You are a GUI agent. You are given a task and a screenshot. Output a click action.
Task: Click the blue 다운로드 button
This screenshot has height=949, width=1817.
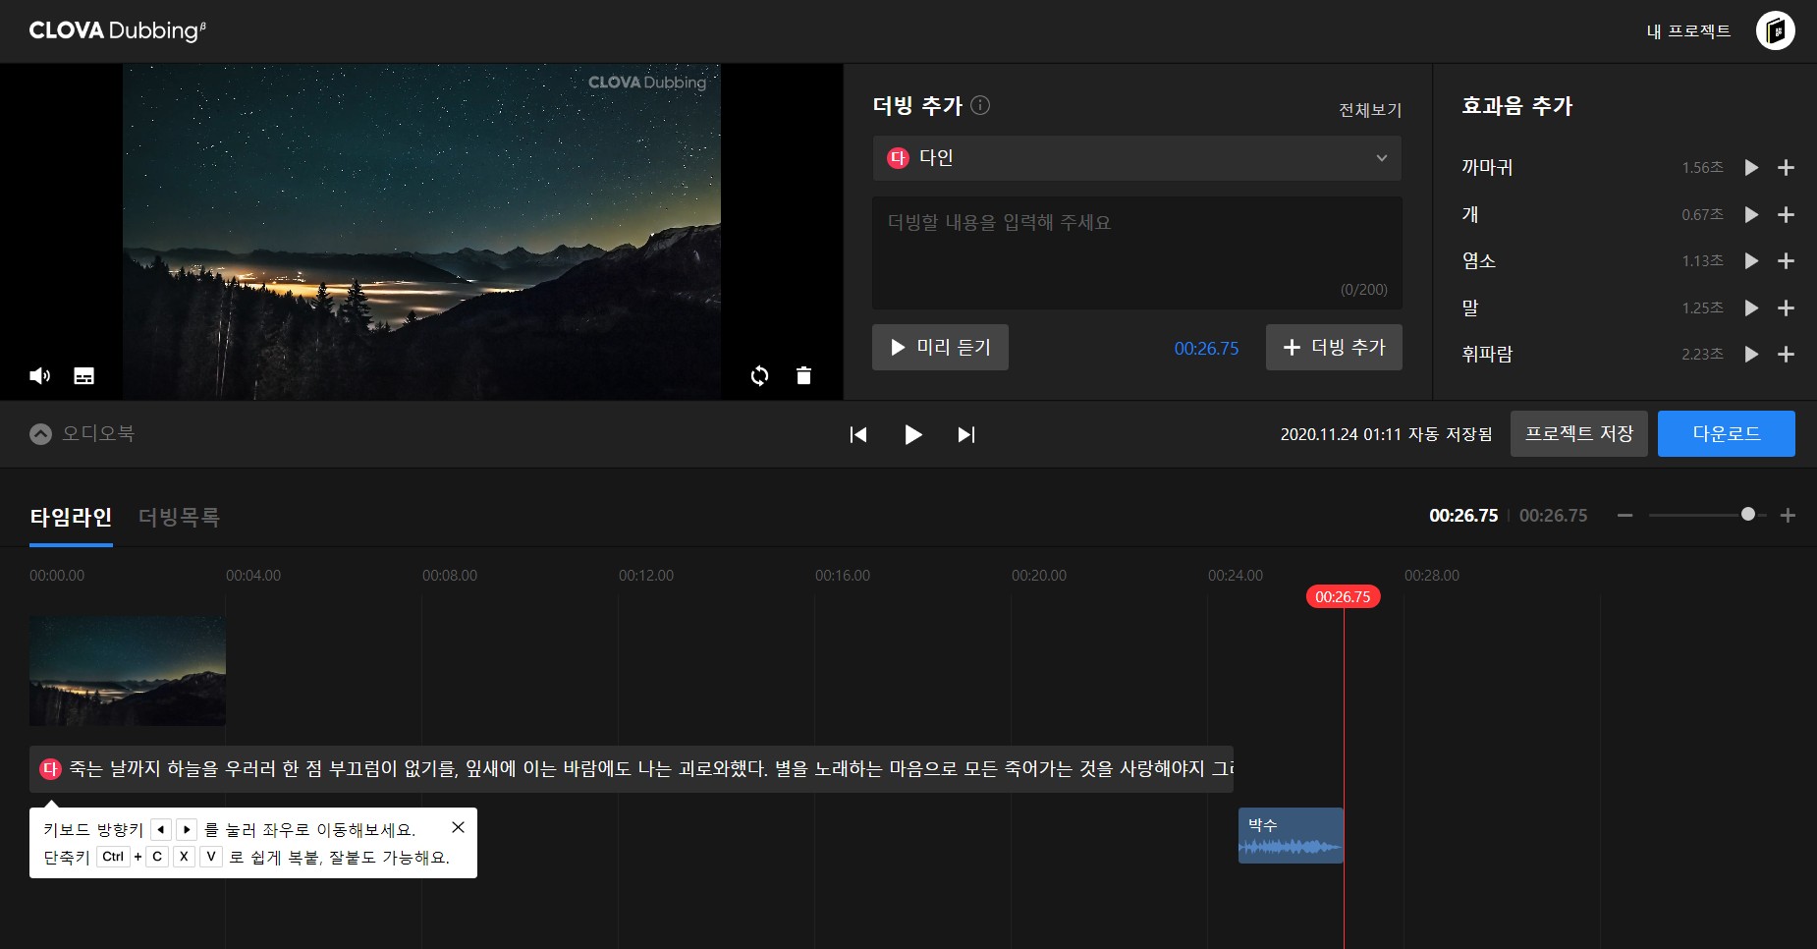1727,433
